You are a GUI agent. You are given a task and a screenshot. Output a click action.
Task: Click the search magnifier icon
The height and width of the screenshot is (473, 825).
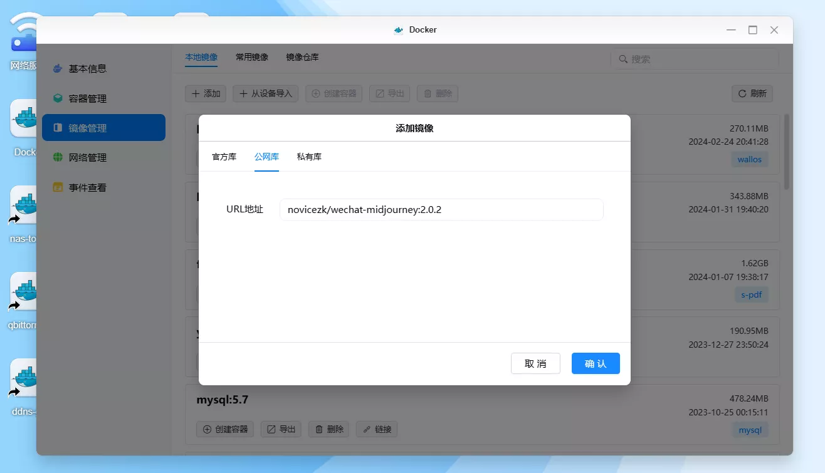pos(623,59)
